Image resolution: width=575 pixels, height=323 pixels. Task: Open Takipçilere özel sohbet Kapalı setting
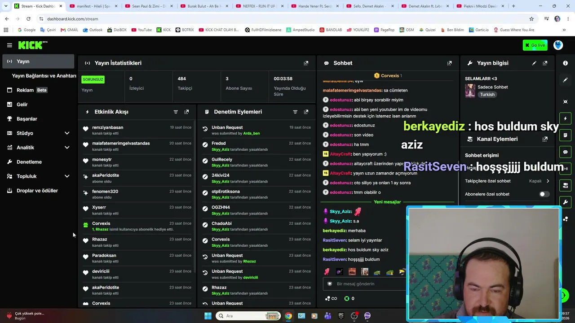[507, 181]
